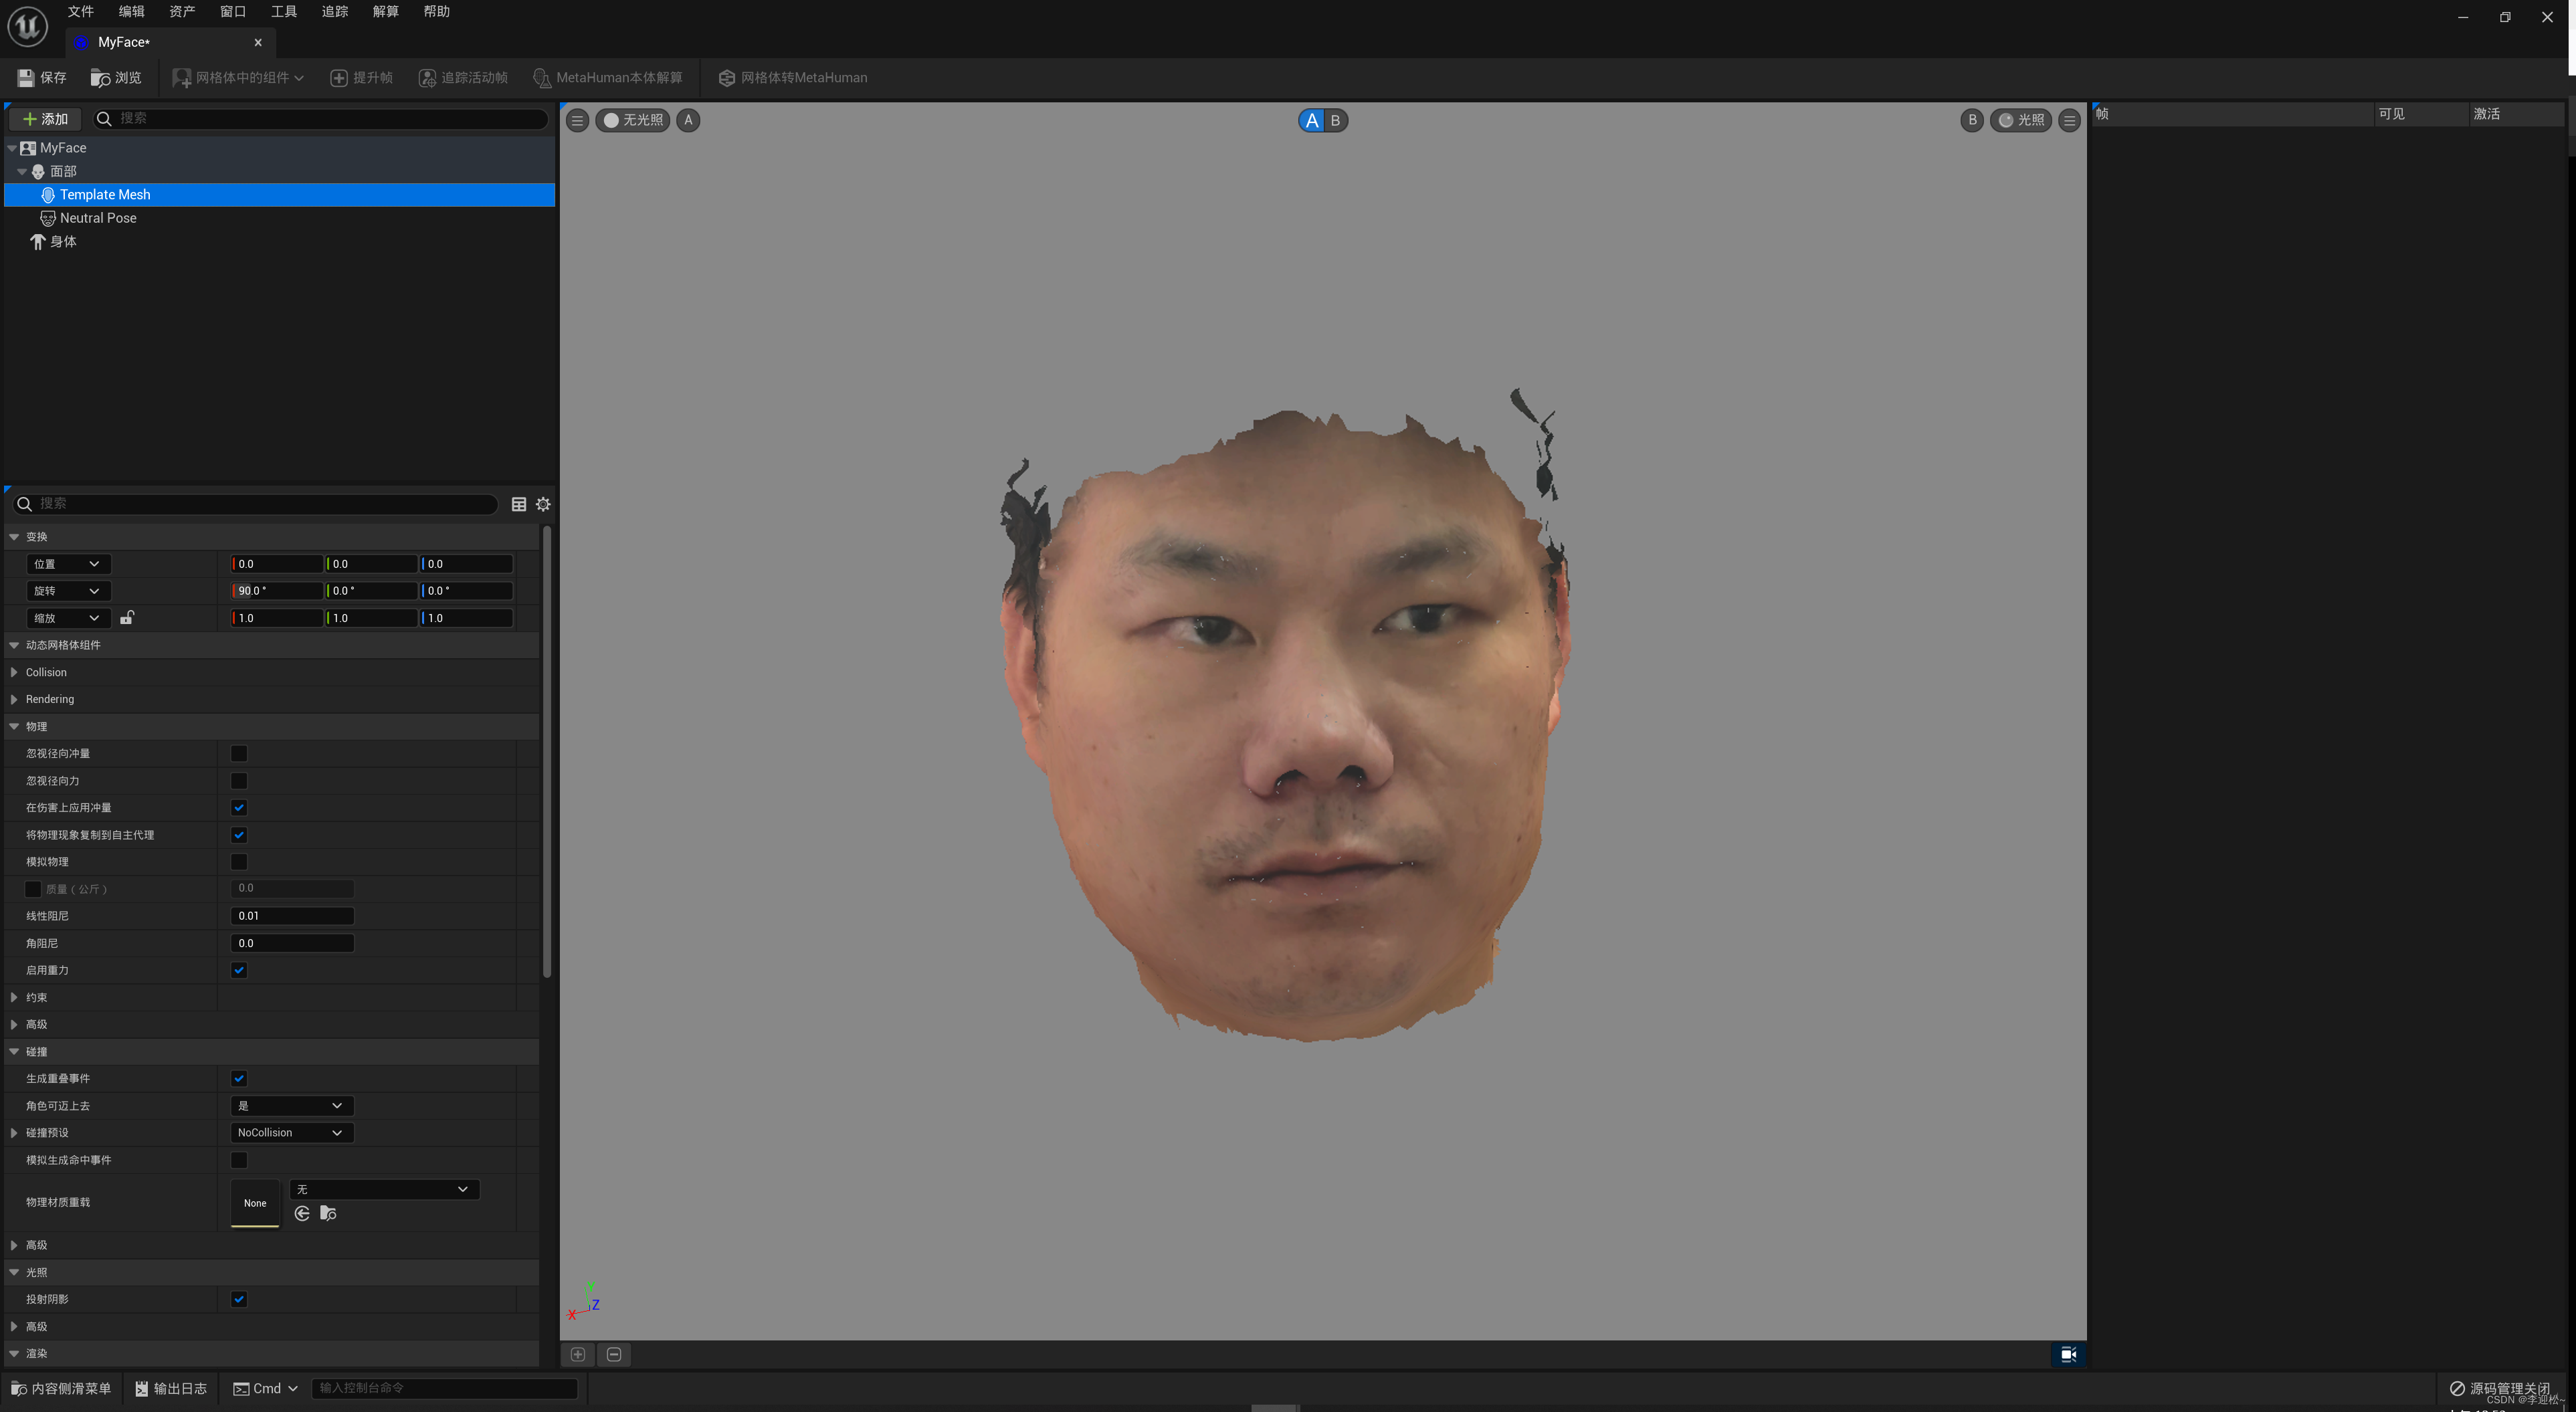This screenshot has height=1412, width=2576.
Task: Click the scale lock icon
Action: (x=127, y=618)
